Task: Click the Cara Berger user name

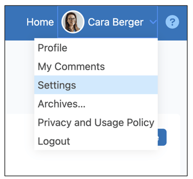Action: coord(116,22)
